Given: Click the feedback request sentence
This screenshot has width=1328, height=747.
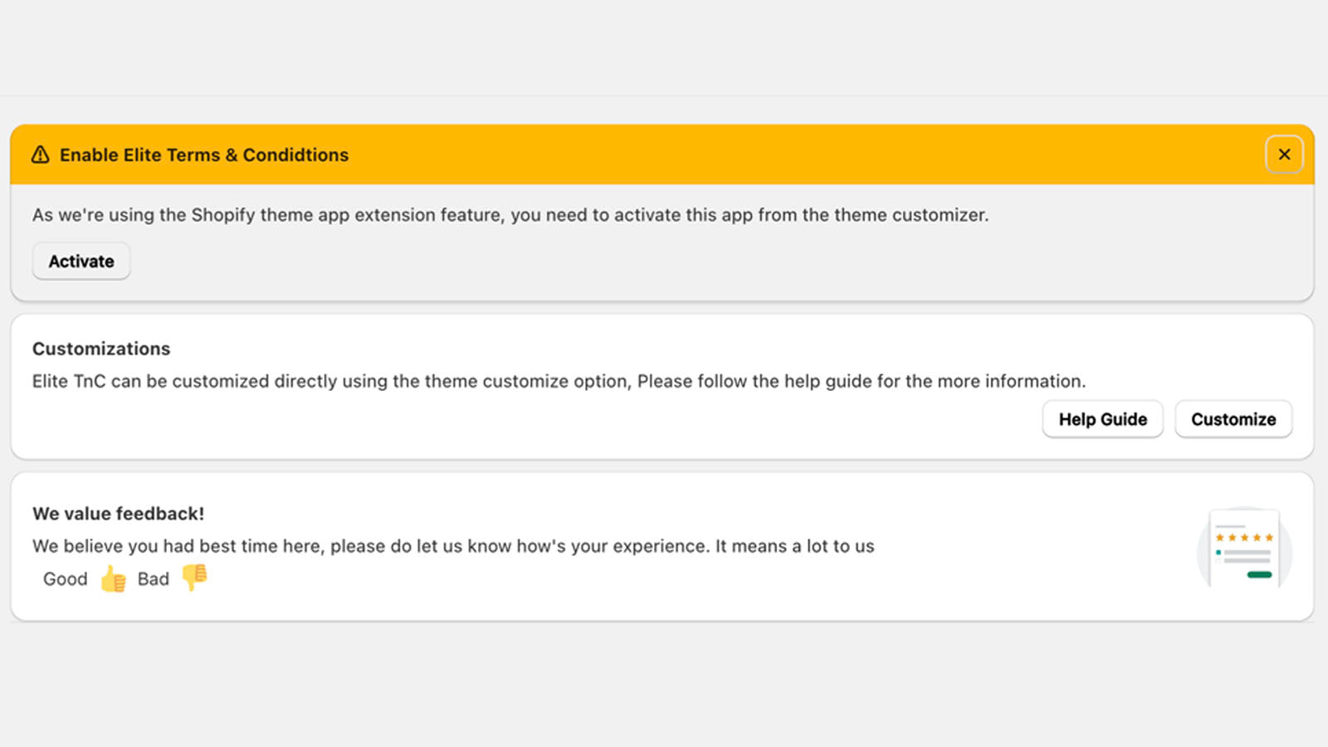Looking at the screenshot, I should click(x=453, y=546).
